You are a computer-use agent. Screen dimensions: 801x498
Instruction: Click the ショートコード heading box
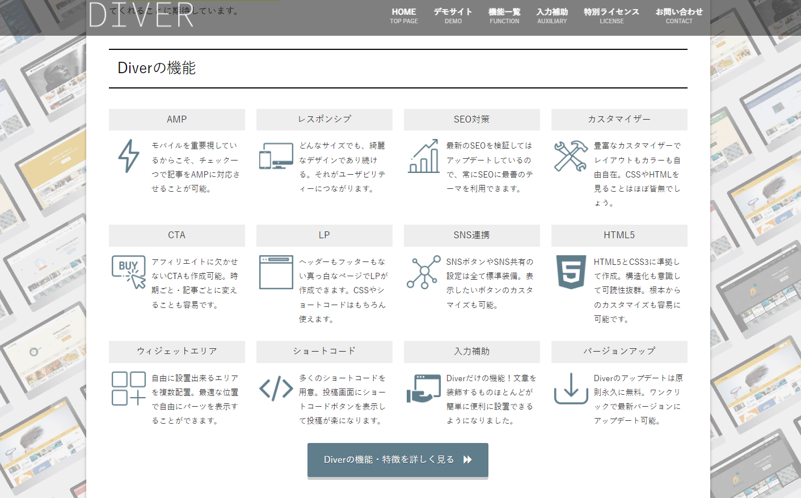click(x=324, y=352)
